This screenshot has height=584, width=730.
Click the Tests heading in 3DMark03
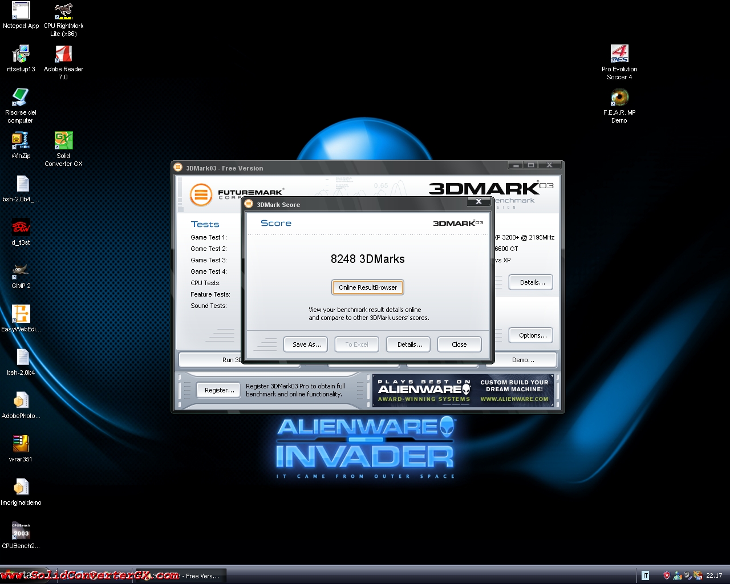click(205, 224)
